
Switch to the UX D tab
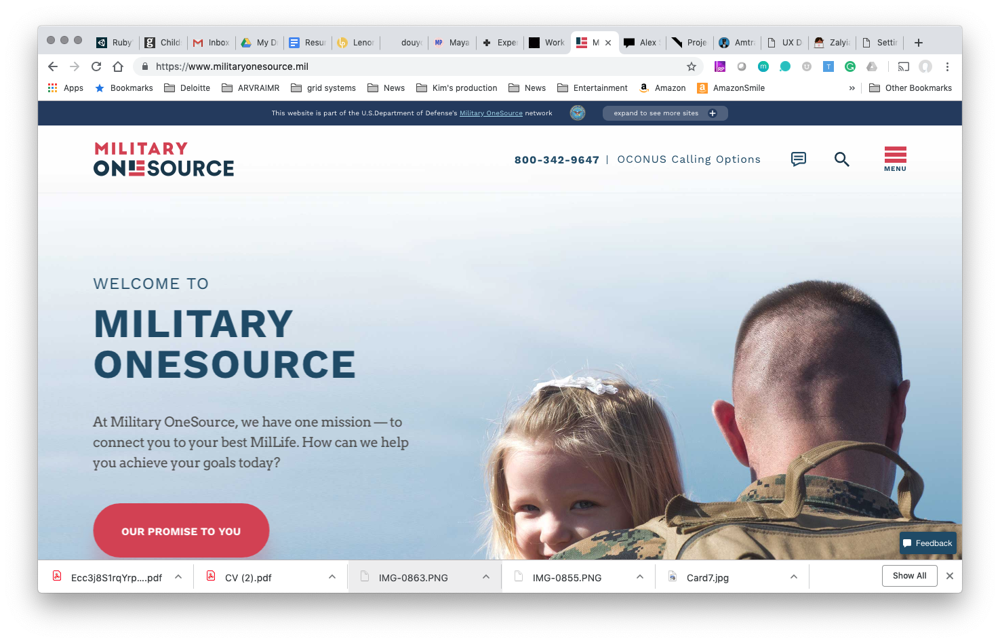pyautogui.click(x=785, y=43)
